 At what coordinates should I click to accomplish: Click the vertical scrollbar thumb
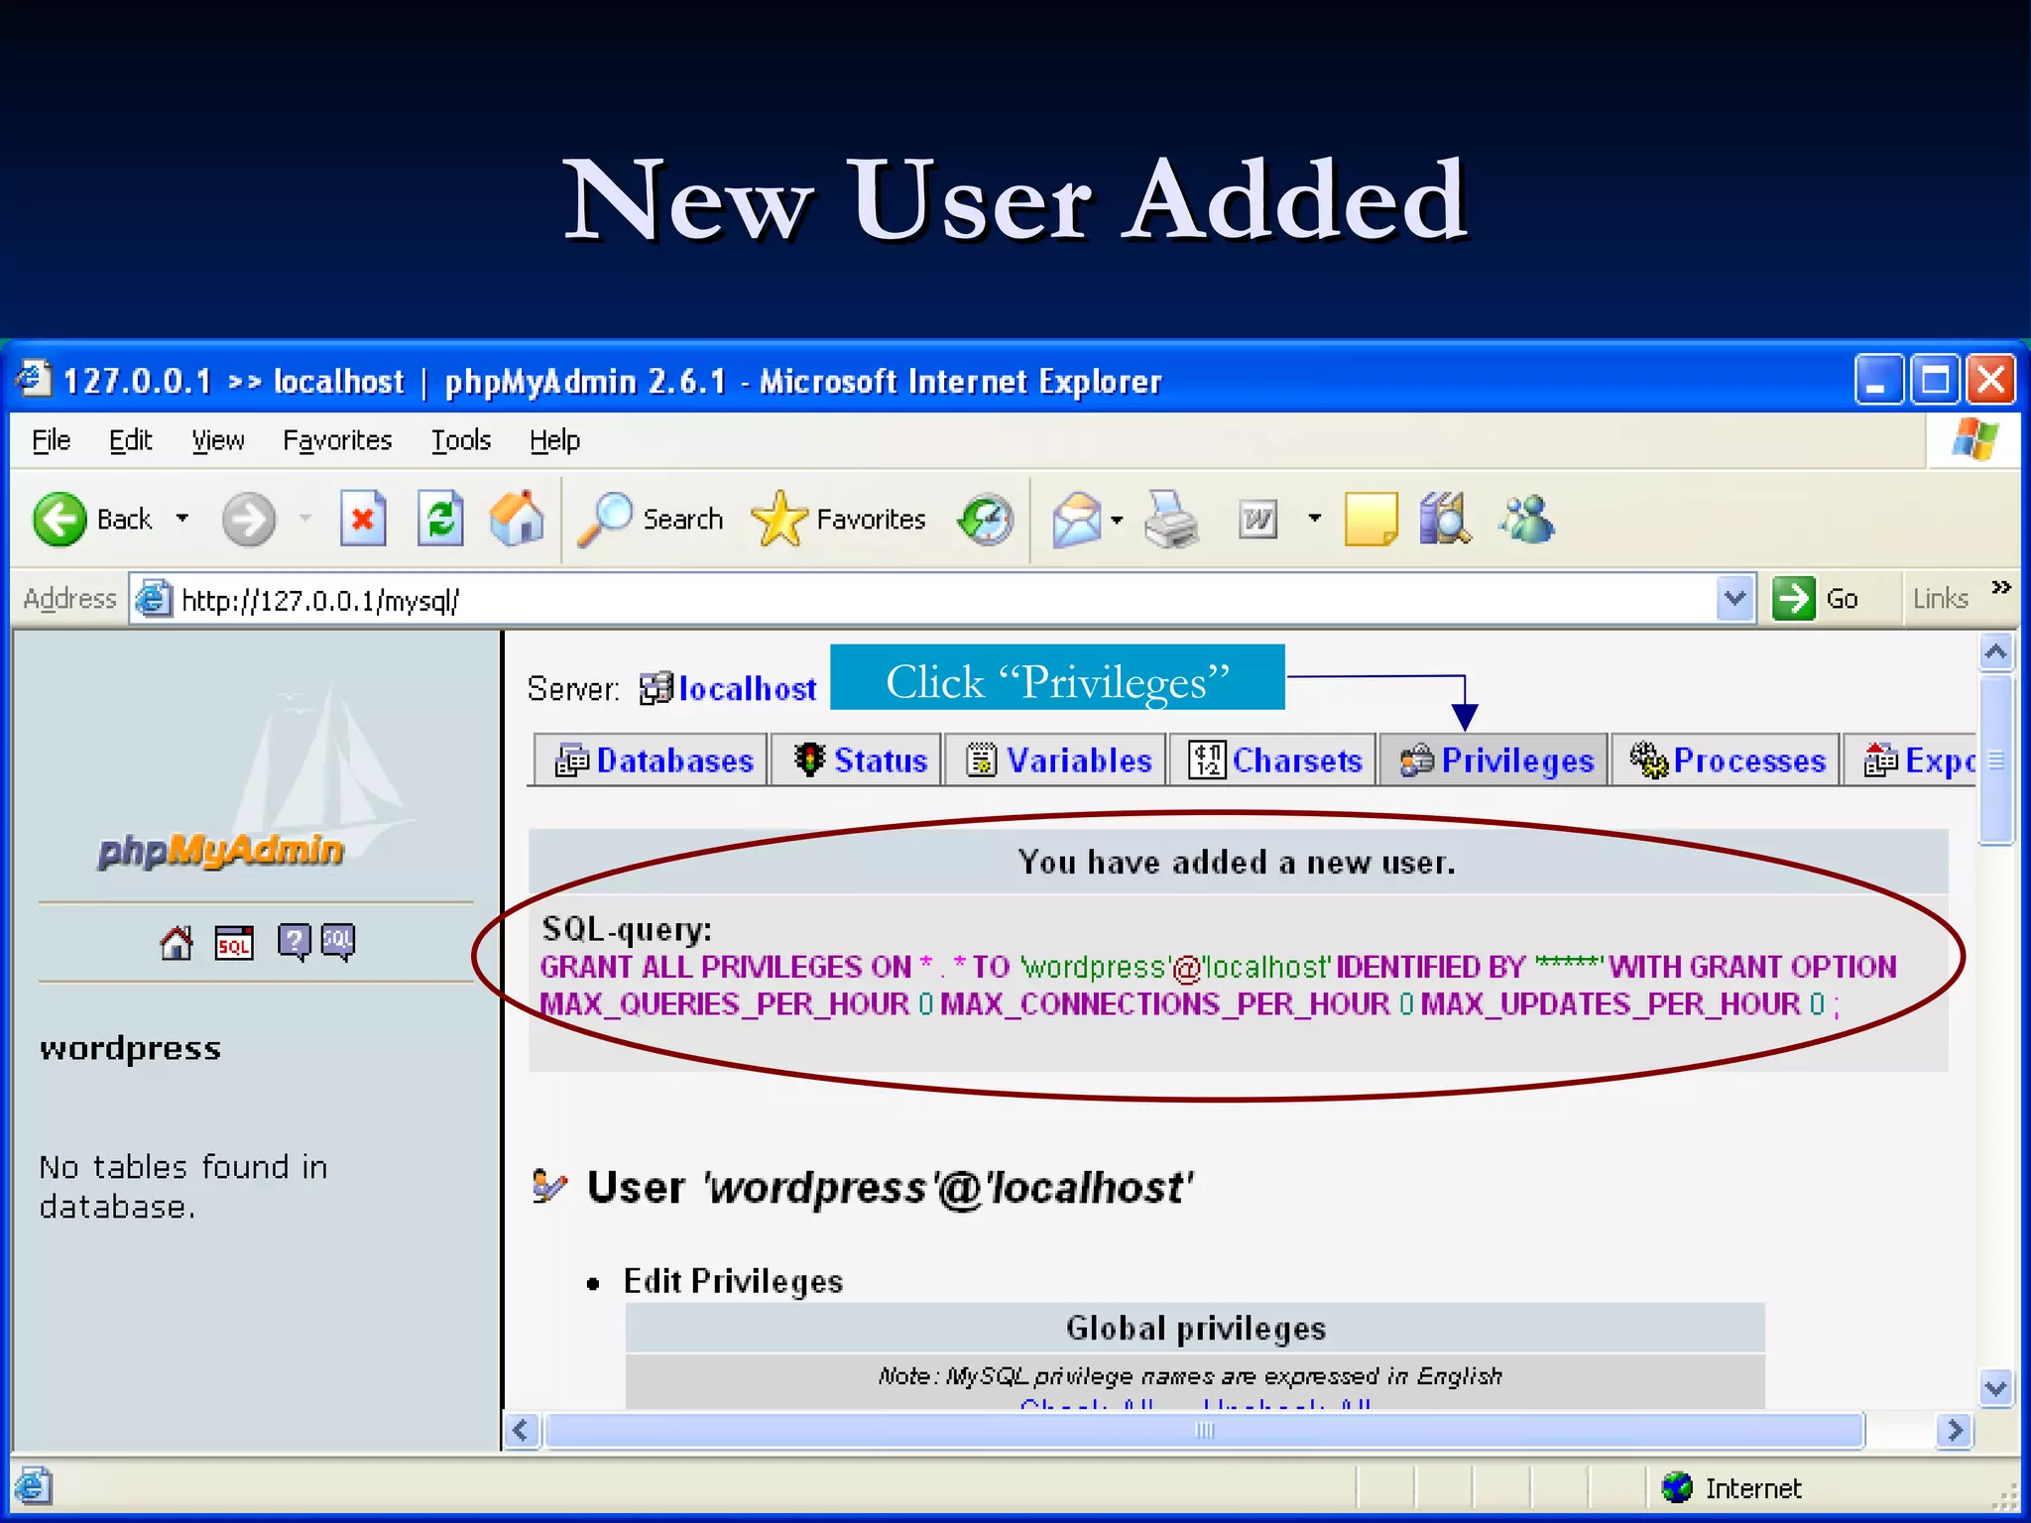pyautogui.click(x=1995, y=760)
